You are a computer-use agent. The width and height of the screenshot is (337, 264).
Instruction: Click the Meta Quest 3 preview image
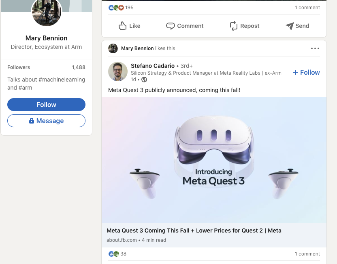[x=214, y=160]
